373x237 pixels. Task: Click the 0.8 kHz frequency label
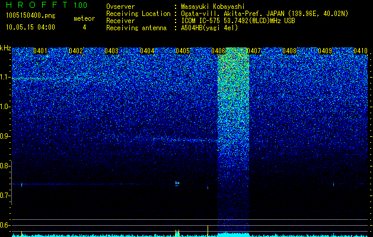click(4, 166)
